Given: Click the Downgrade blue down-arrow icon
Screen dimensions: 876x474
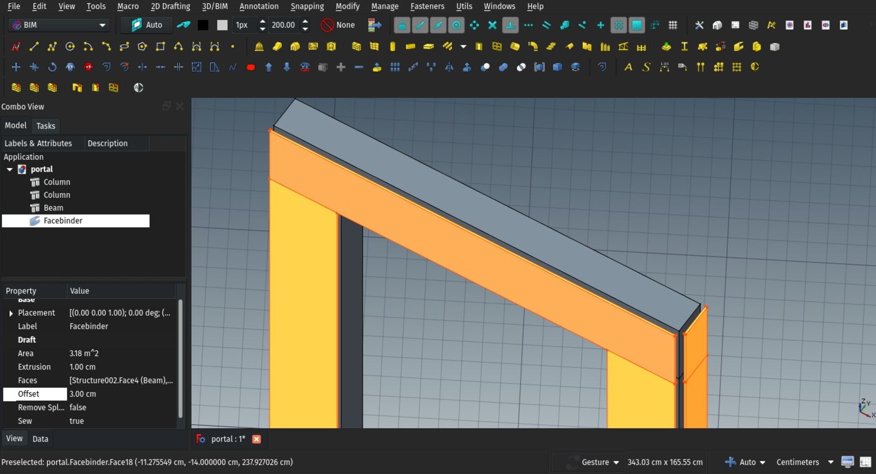Looking at the screenshot, I should 287,67.
